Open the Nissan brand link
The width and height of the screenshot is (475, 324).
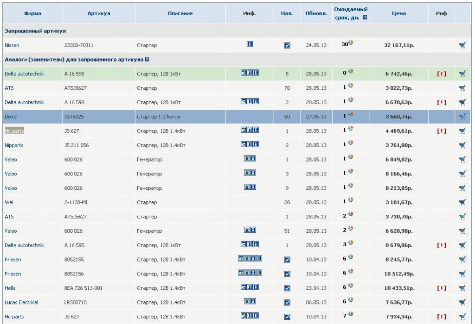(x=12, y=45)
